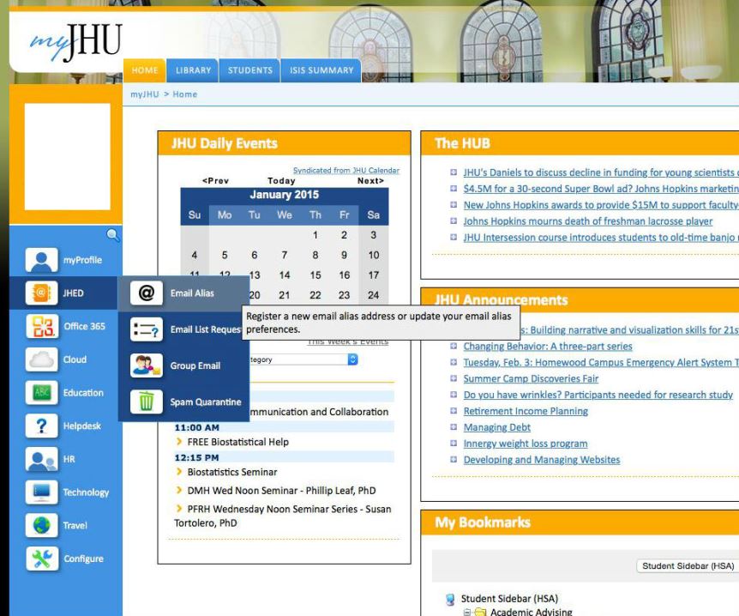
Task: Expand the Retirement Income Planning announcement bullet
Action: (454, 411)
